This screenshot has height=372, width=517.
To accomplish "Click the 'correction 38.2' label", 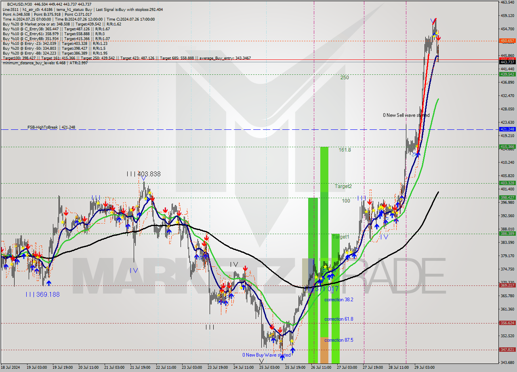I will 339,300.
